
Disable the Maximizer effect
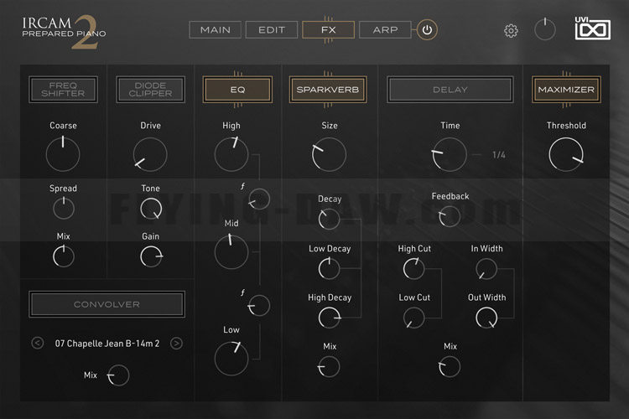coord(566,90)
